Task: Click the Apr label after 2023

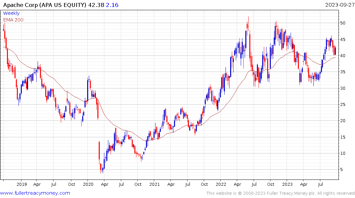Action: [x=303, y=184]
